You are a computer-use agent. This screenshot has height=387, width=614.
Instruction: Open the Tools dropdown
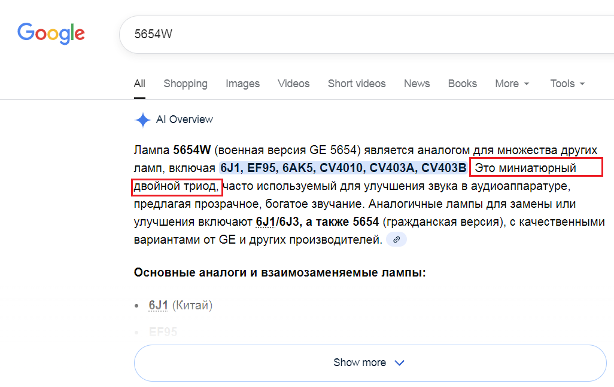click(x=567, y=84)
